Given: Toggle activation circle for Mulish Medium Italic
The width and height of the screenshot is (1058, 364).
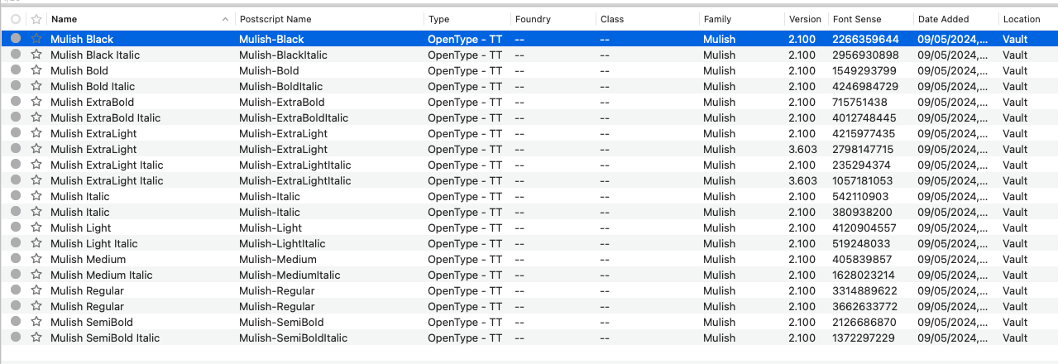Looking at the screenshot, I should (16, 275).
